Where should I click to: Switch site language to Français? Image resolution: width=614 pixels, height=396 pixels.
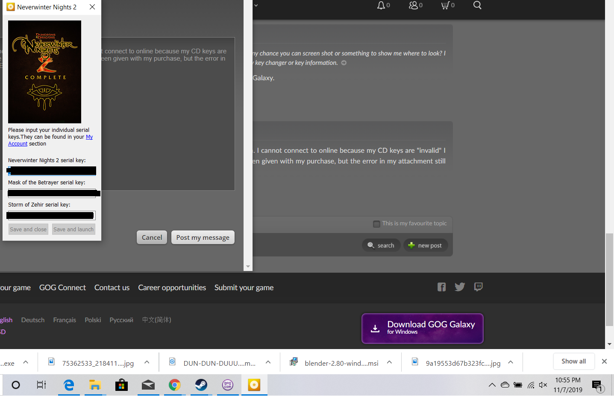pos(65,320)
